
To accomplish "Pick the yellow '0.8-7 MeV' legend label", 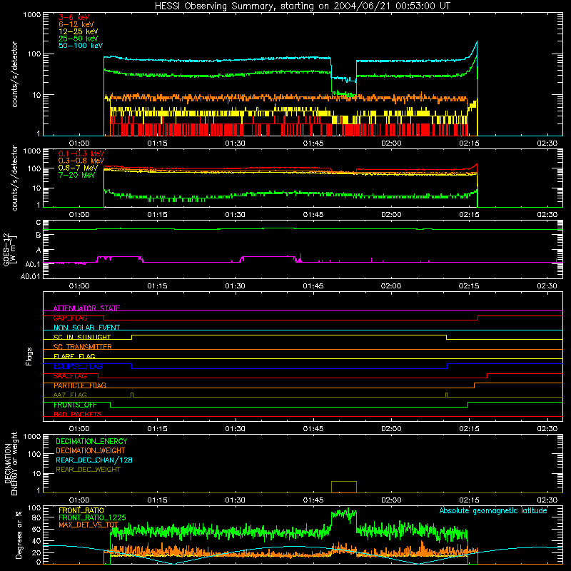I will click(x=78, y=168).
